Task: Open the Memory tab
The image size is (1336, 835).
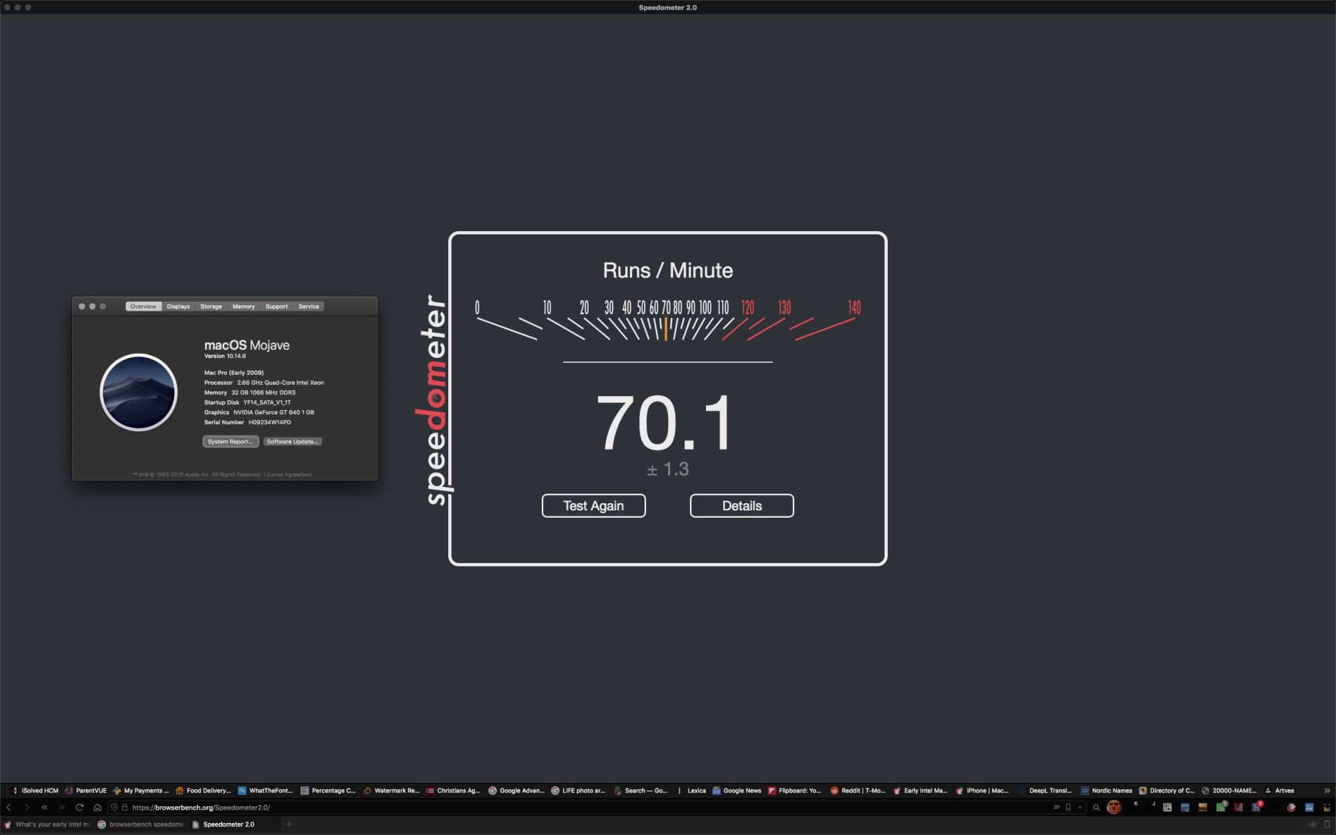Action: tap(243, 307)
